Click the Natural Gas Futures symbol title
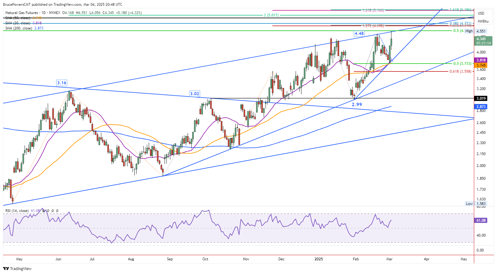 click(22, 13)
